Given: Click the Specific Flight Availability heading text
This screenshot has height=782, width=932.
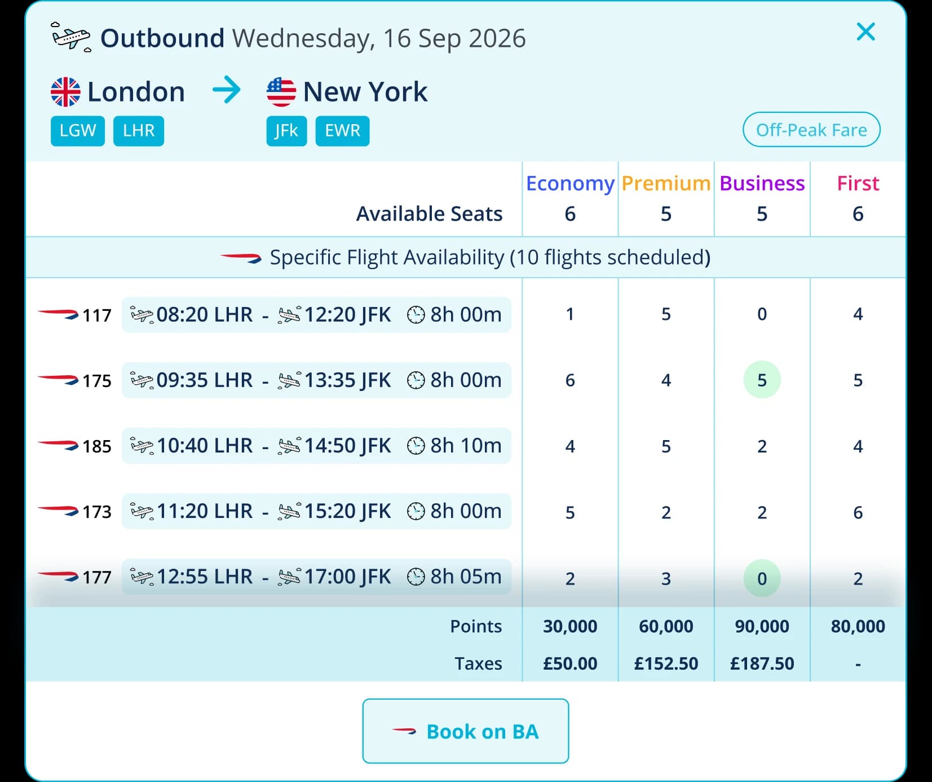Looking at the screenshot, I should tap(490, 257).
